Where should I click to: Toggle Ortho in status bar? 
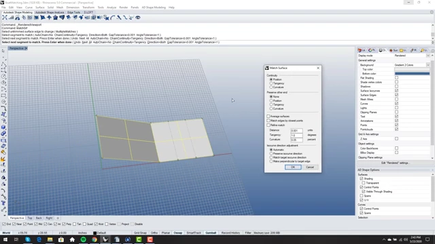coord(154,233)
